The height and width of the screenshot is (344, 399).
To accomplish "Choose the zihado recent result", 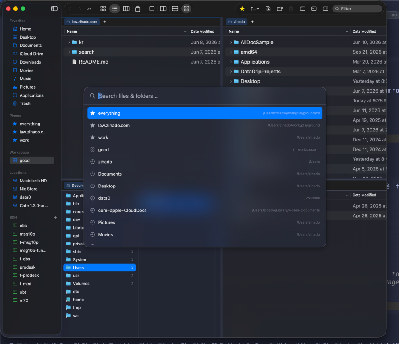I will pos(205,162).
